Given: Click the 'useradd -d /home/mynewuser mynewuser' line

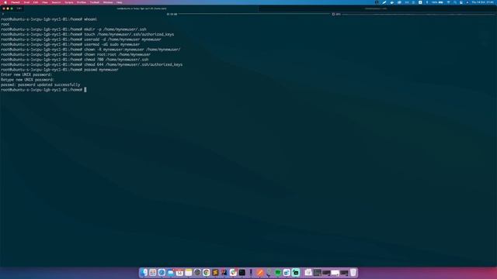Looking at the screenshot, I should pyautogui.click(x=81, y=40).
